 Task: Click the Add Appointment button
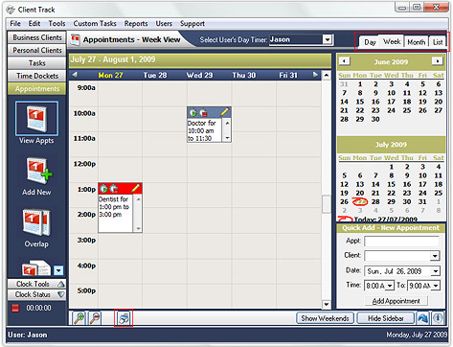(x=396, y=301)
